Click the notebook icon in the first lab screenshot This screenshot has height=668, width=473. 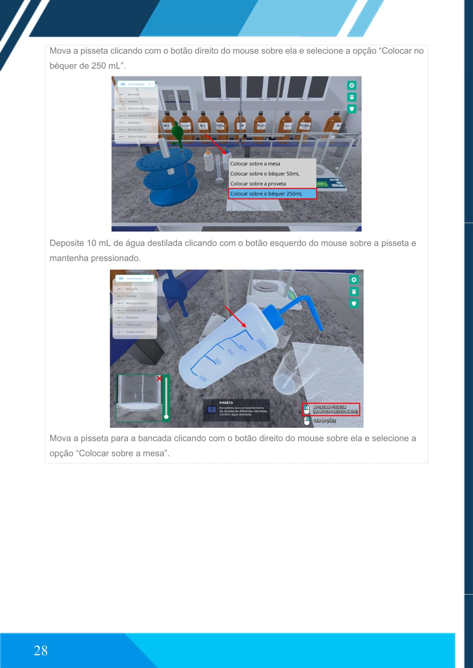pos(351,97)
